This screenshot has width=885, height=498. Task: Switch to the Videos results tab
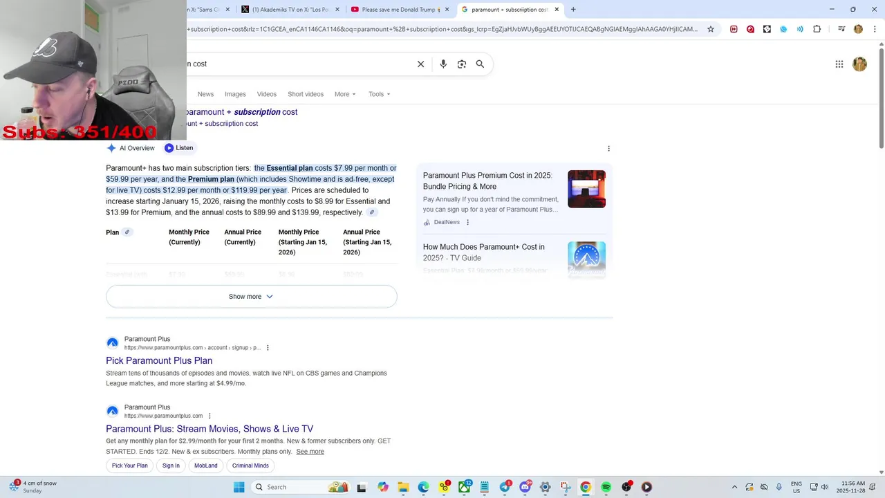click(266, 94)
